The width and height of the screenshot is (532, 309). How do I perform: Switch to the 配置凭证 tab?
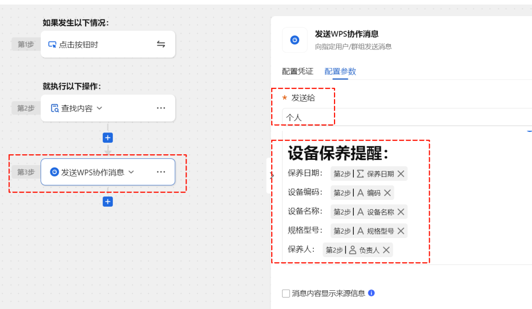click(x=298, y=71)
